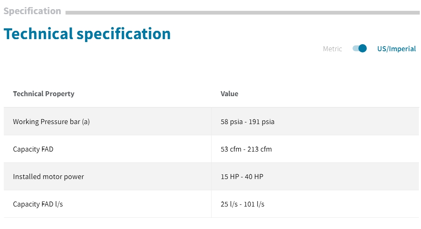
Task: Click the 25 l/s - 101 l/s value
Action: click(242, 204)
